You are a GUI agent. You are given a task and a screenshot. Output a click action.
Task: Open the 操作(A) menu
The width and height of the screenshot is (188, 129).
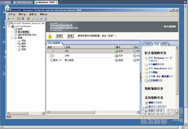point(22,14)
